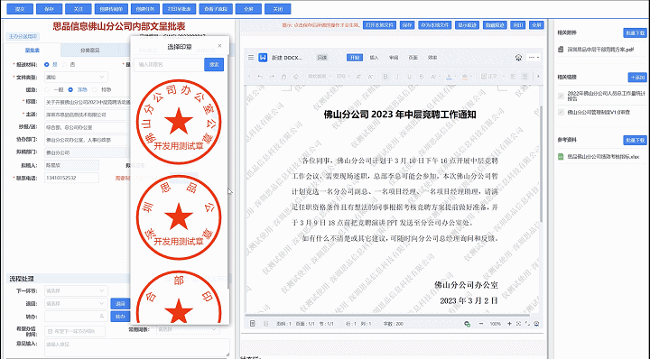
Task: Open the font name dropdown in editor
Action: coord(320,77)
